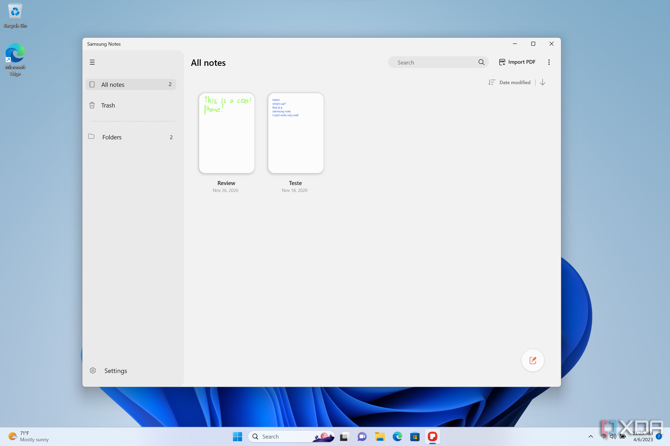Click the overflow menu three-dot icon
Image resolution: width=670 pixels, height=446 pixels.
pos(549,62)
